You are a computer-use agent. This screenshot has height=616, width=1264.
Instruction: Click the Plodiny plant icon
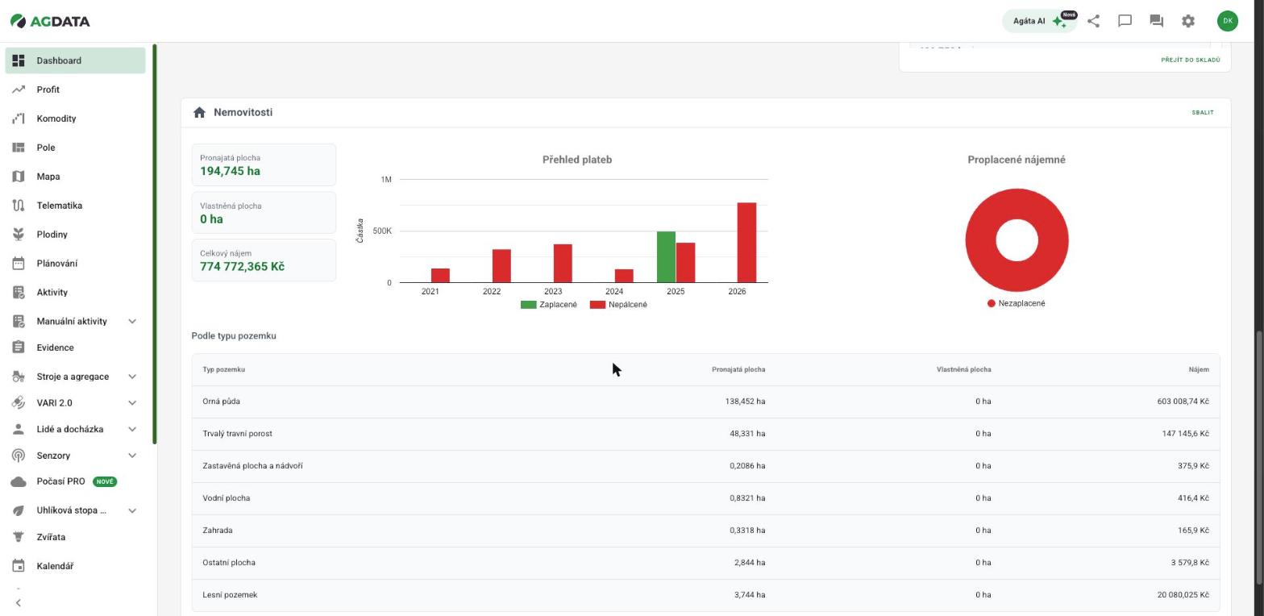coord(19,235)
